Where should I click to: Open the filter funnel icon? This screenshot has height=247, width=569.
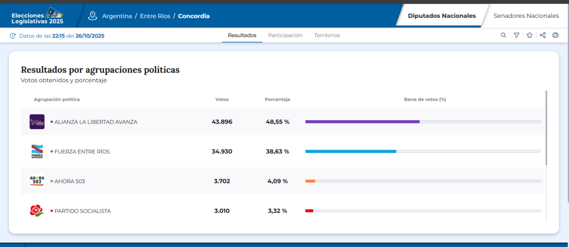pos(516,35)
